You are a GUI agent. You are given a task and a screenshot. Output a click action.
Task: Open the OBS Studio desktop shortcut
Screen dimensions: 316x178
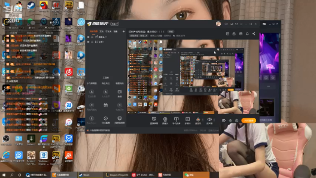6,140
